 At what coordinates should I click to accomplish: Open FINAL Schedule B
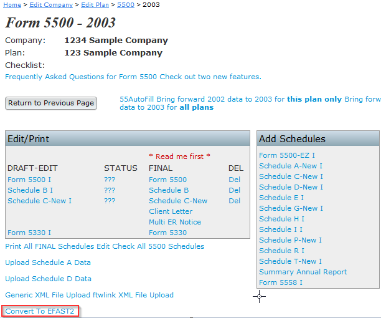pos(169,190)
